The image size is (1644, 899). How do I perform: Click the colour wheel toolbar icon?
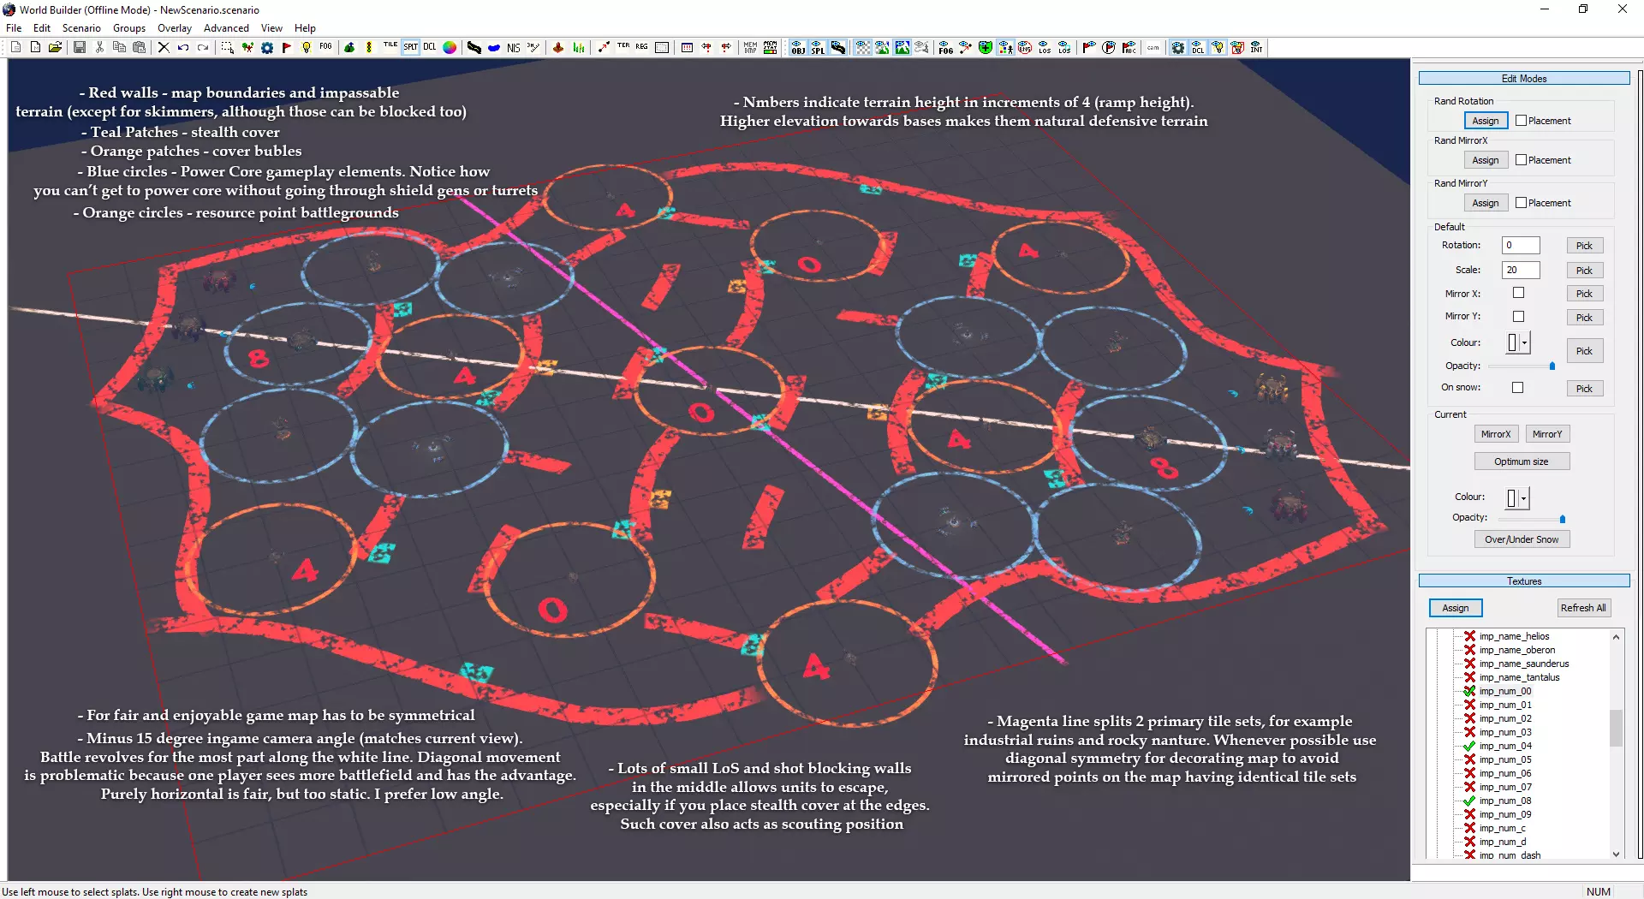point(450,48)
